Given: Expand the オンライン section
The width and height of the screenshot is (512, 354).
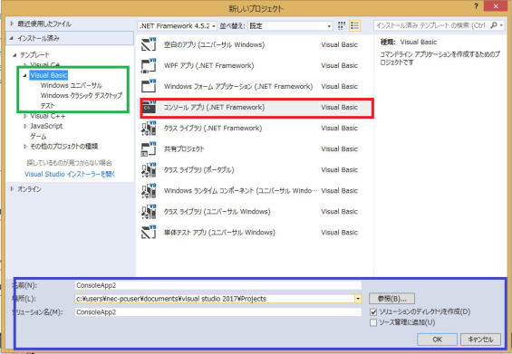Looking at the screenshot, I should 12,189.
